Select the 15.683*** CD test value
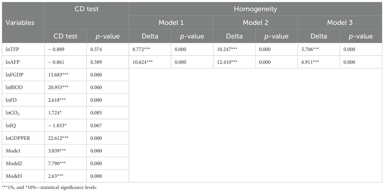Viewport: 384px width, 192px height. click(x=58, y=75)
